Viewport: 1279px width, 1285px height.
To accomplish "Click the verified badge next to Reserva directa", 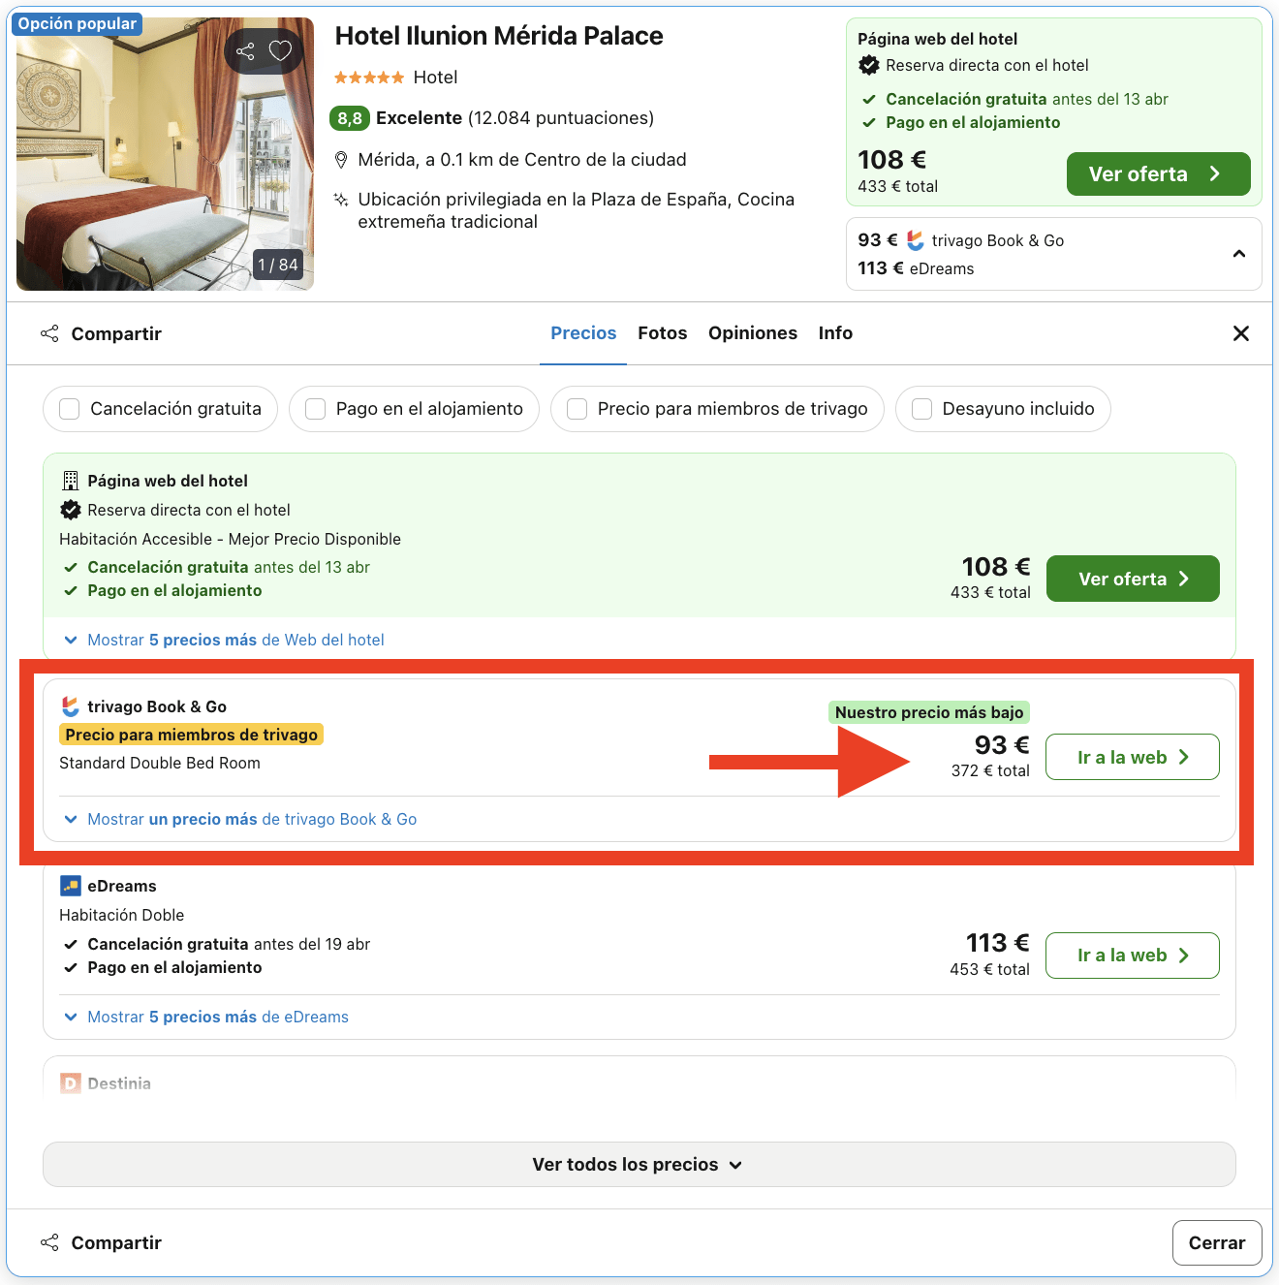I will 70,509.
